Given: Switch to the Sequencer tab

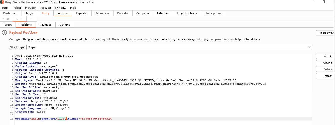Looking at the screenshot, I should (x=102, y=13).
